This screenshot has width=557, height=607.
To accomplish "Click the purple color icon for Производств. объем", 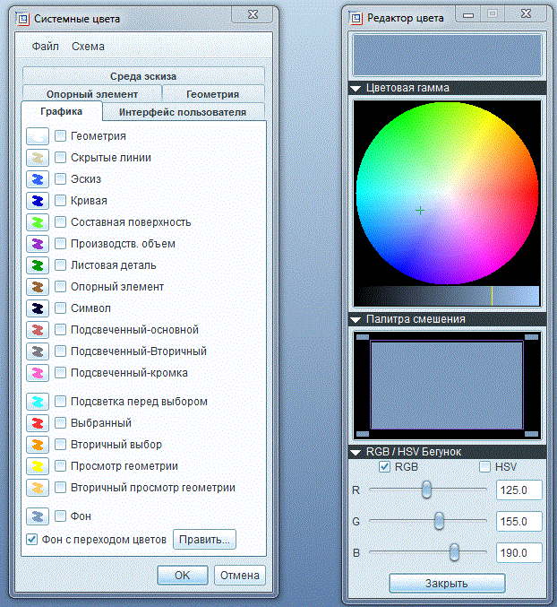I will tap(38, 244).
